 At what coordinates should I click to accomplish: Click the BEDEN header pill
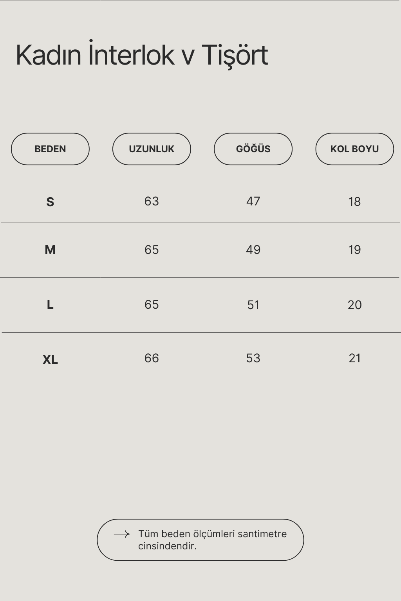(x=50, y=149)
